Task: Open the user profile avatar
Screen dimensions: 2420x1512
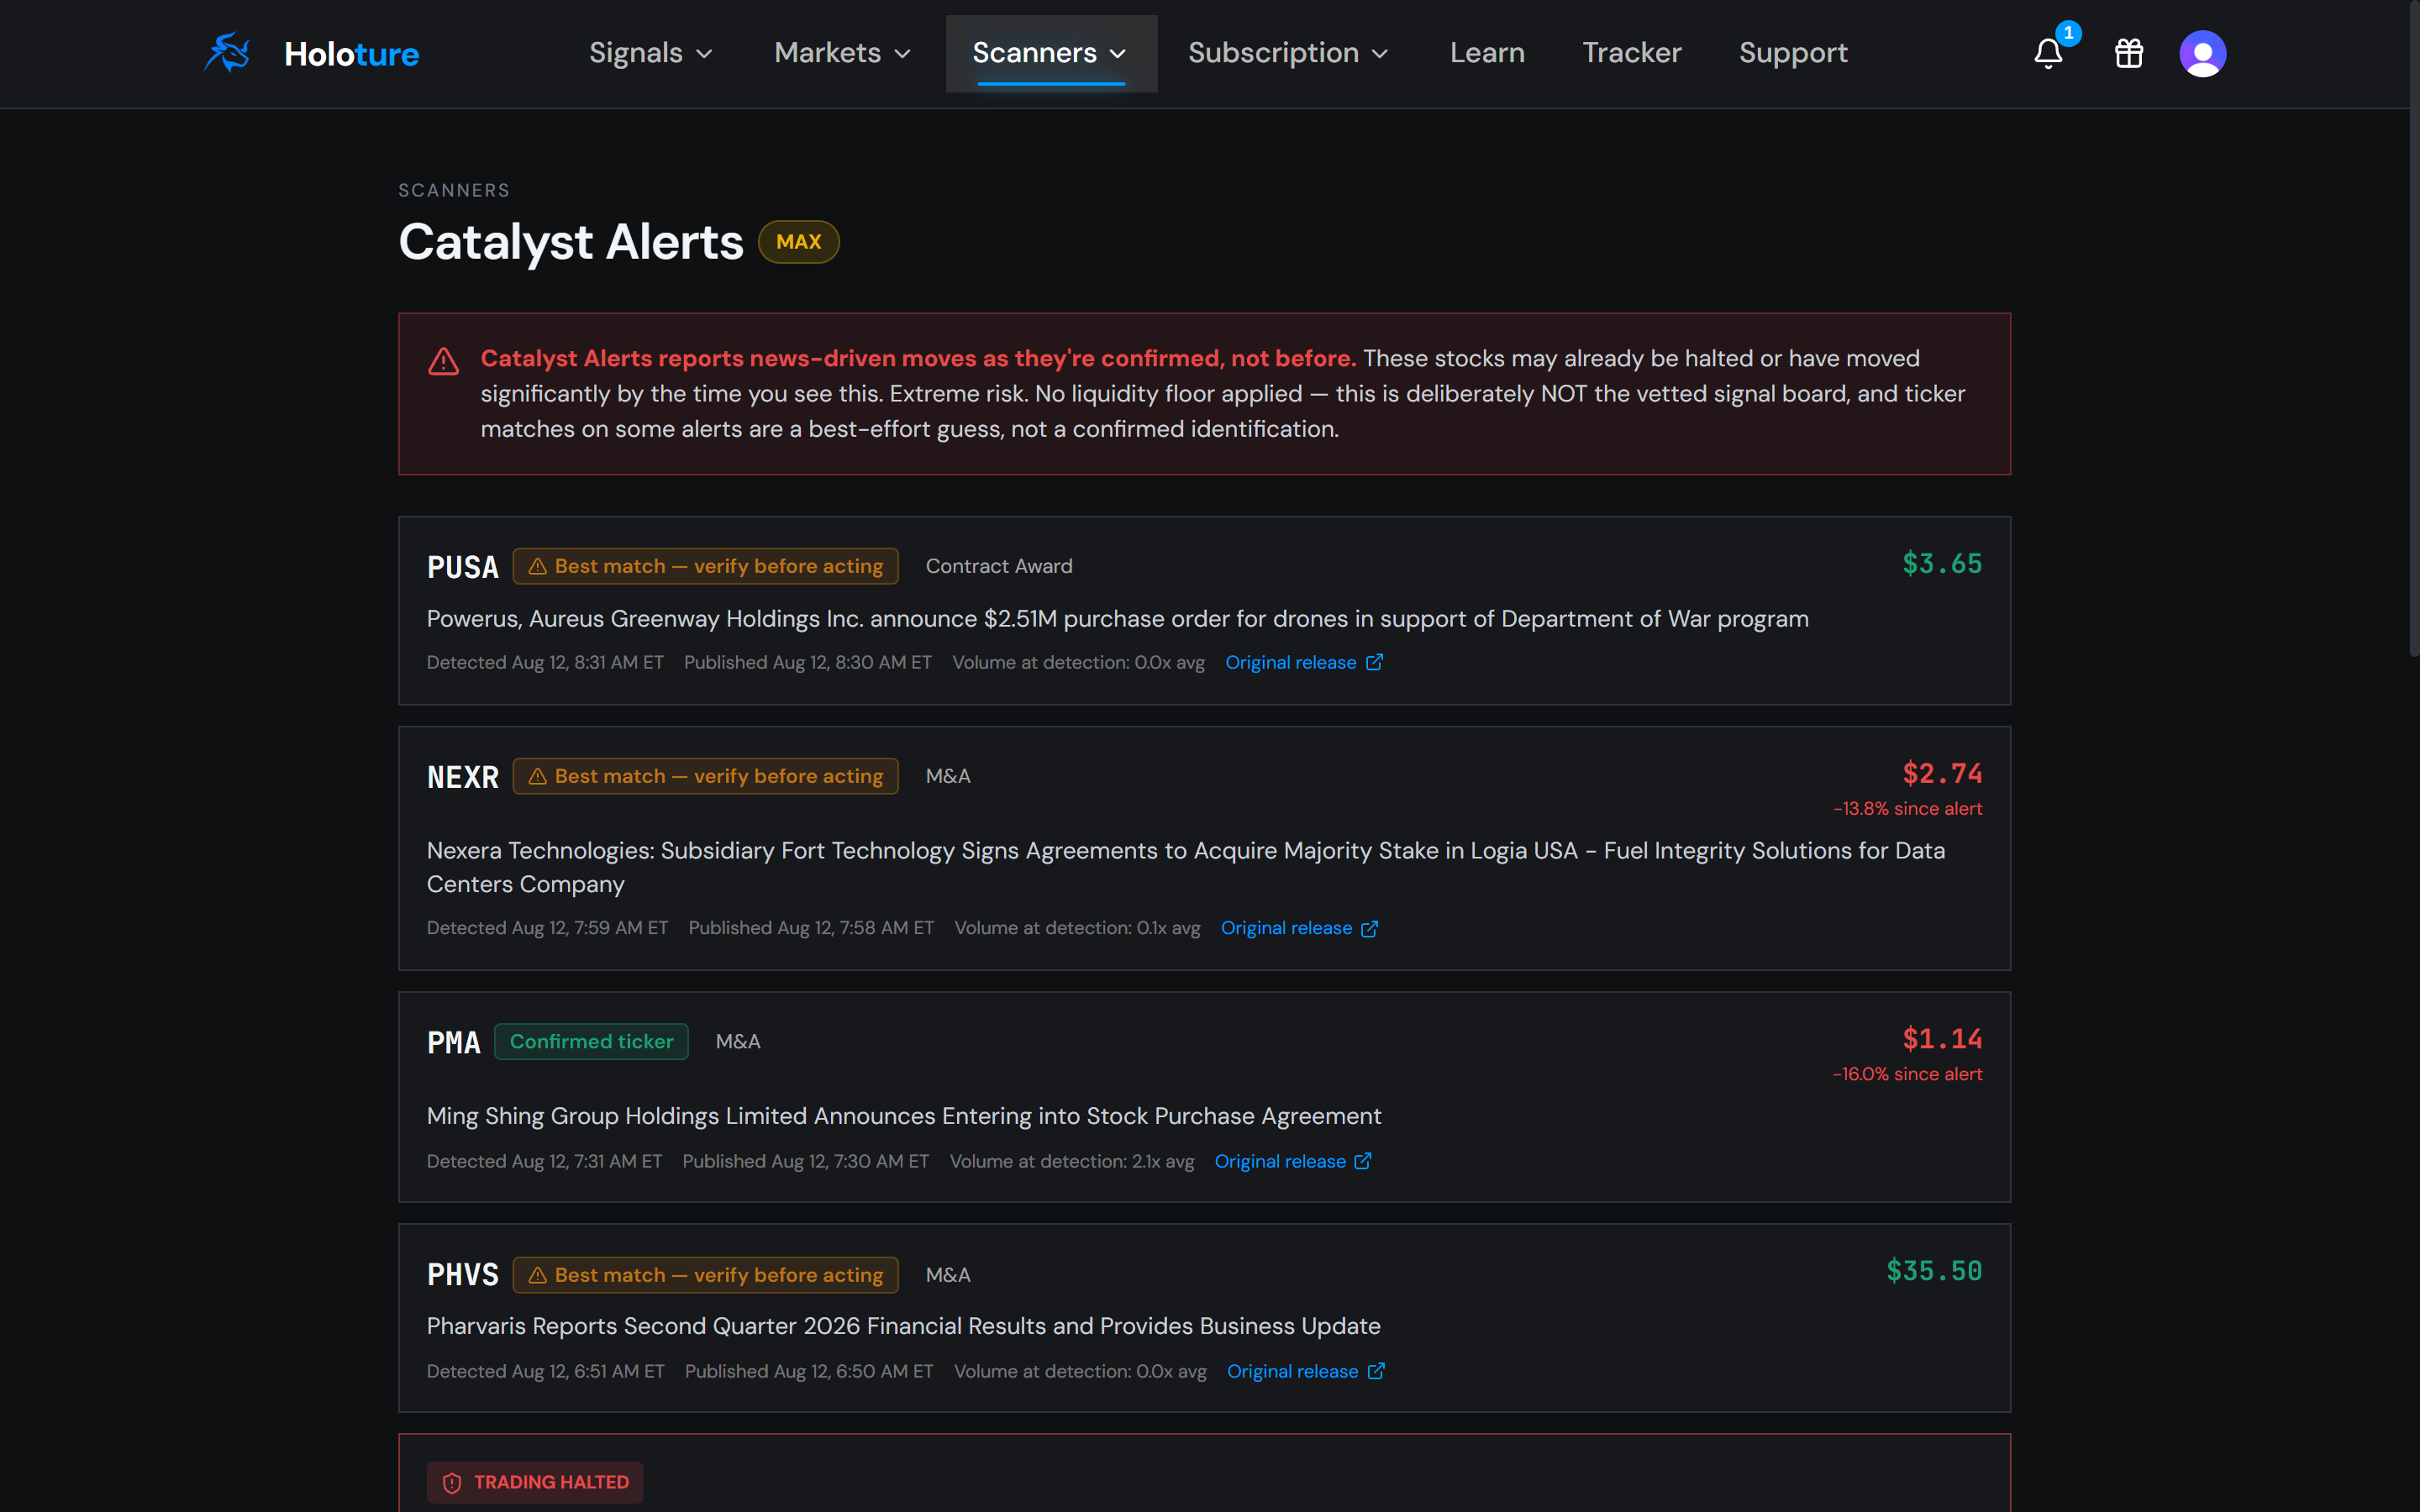Action: (2202, 53)
